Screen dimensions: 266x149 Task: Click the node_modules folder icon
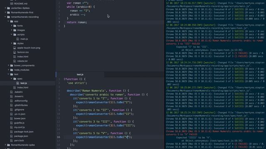click(12, 70)
